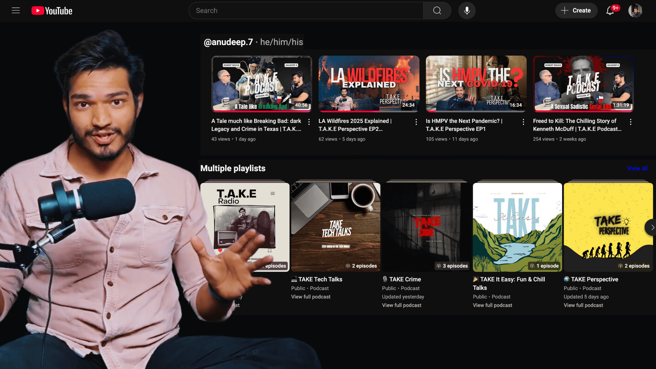656x369 pixels.
Task: Click the @anudeep.7 channel handle
Action: coord(228,42)
